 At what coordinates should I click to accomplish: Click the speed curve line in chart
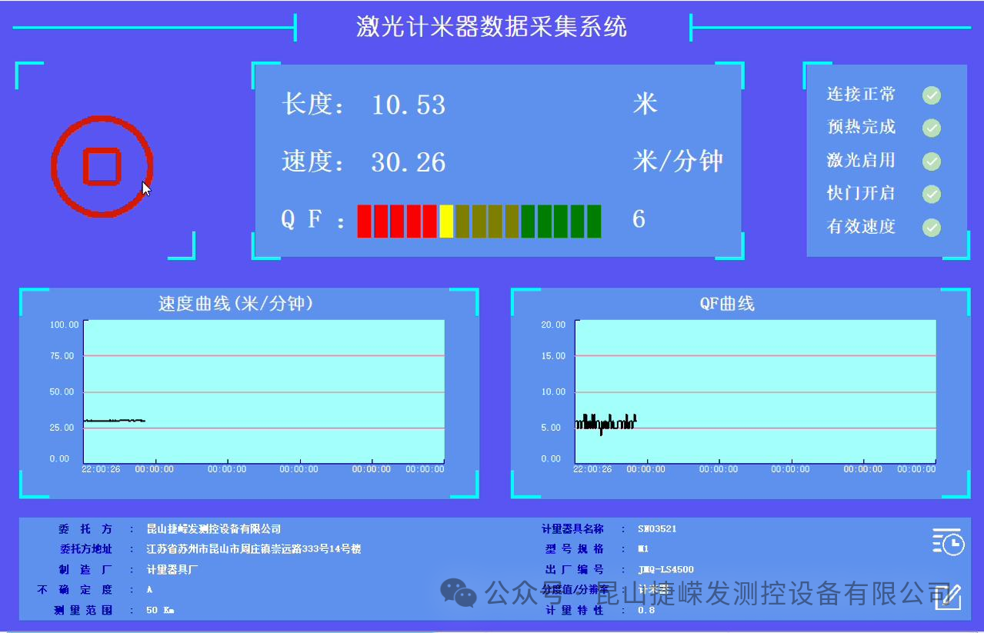click(114, 421)
